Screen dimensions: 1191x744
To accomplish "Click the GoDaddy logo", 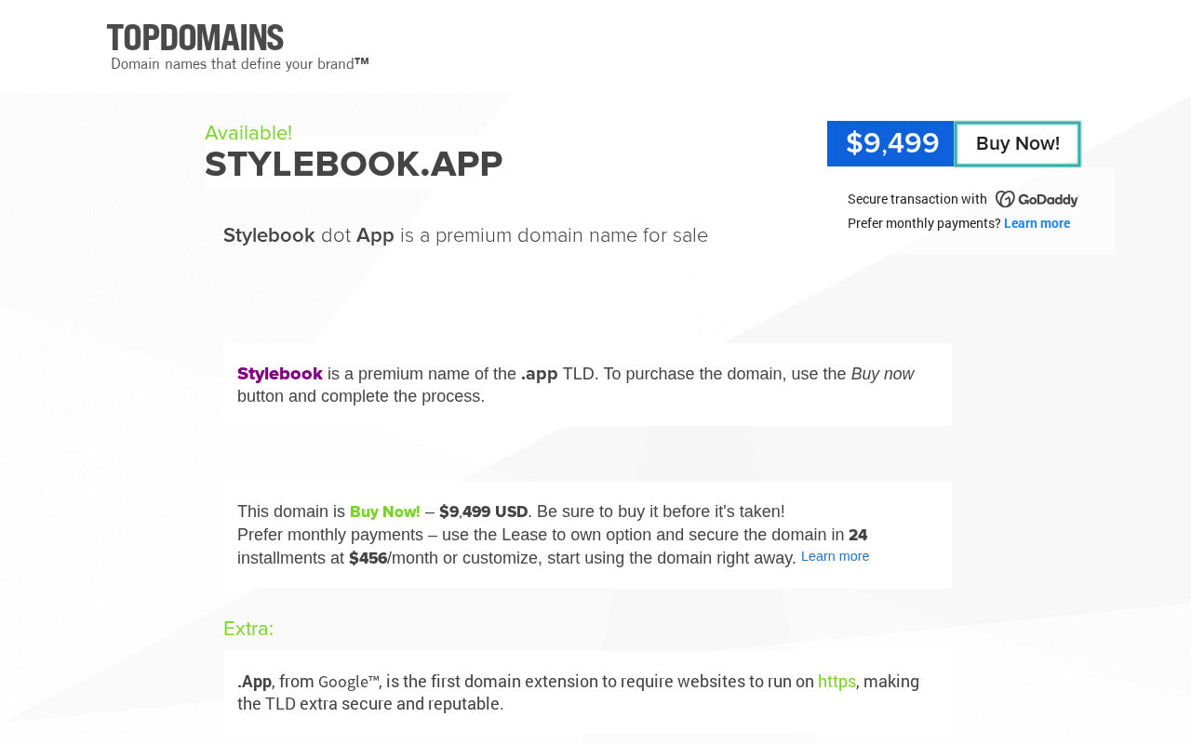I will [x=1037, y=199].
